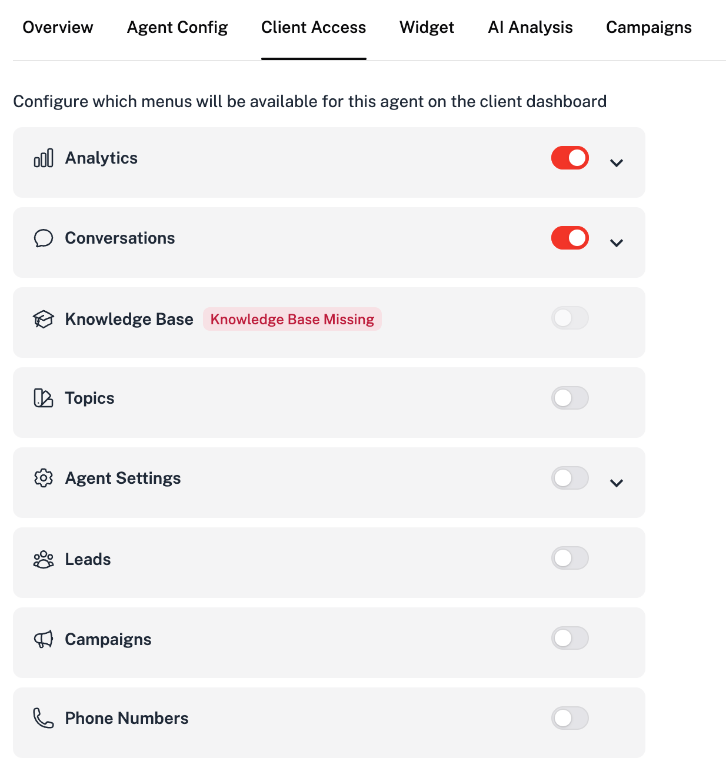The width and height of the screenshot is (726, 771).
Task: Click the Campaigns megaphone icon
Action: (x=44, y=639)
